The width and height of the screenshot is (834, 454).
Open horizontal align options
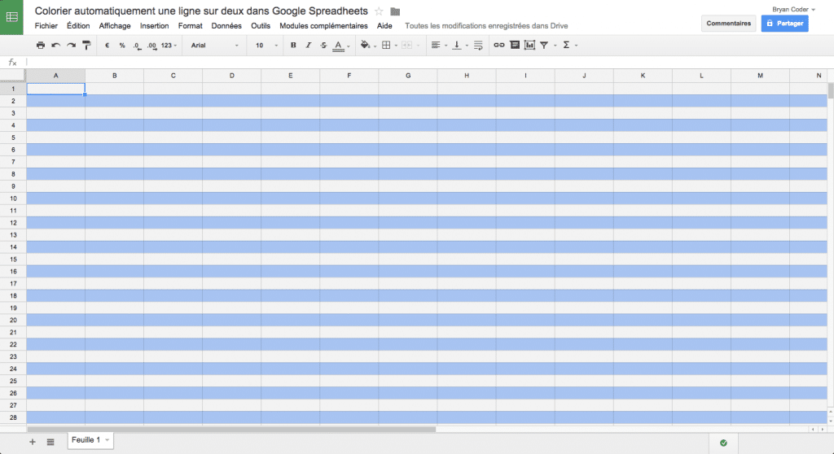coord(439,46)
